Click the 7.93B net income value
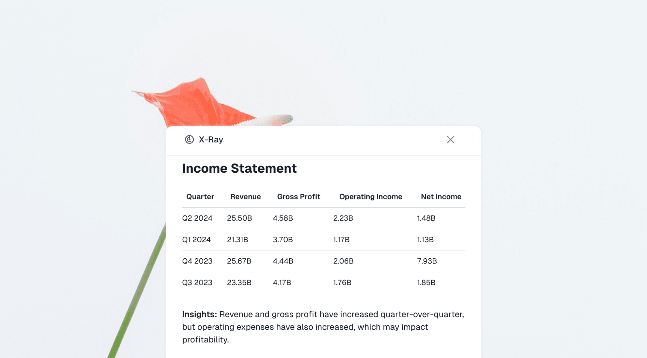 tap(427, 261)
